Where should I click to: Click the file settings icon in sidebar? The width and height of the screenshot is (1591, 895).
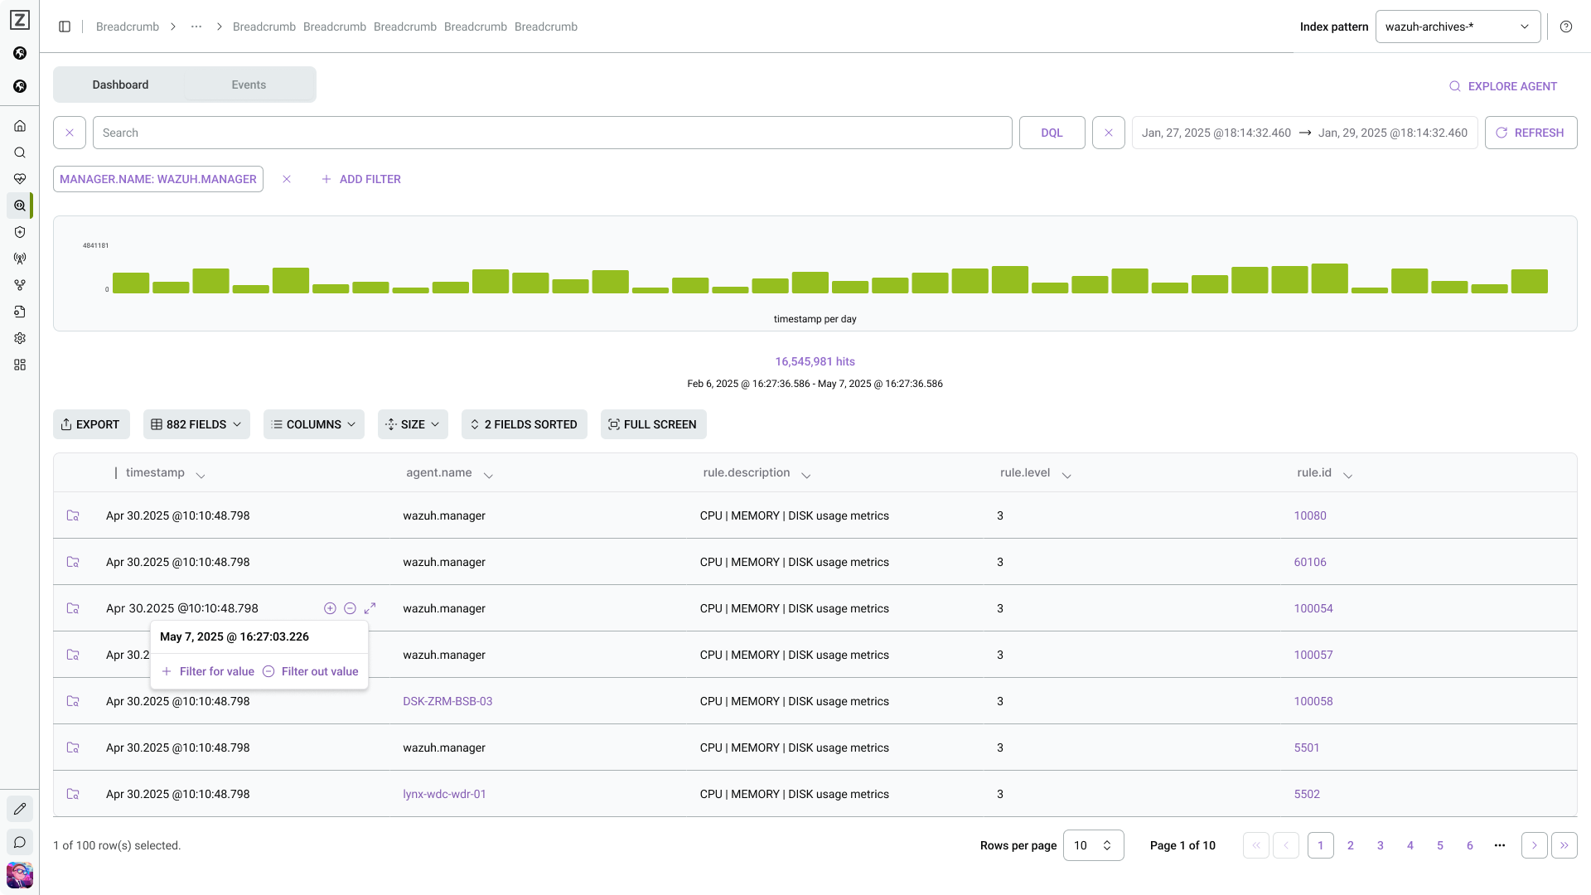point(20,312)
